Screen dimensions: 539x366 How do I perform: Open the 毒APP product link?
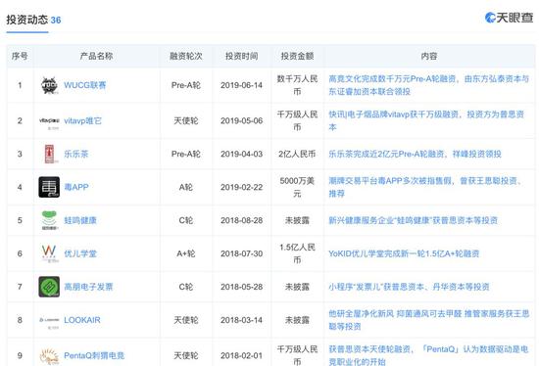(76, 187)
